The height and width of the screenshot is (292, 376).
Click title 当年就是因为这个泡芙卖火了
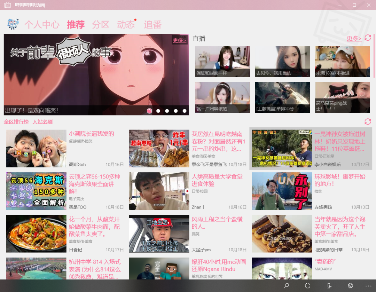[x=340, y=227]
